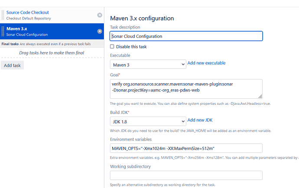Remove the Source Code Checkout task

(100, 15)
